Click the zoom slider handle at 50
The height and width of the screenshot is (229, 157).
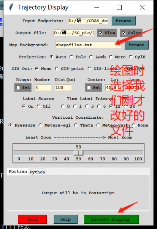pos(78,153)
